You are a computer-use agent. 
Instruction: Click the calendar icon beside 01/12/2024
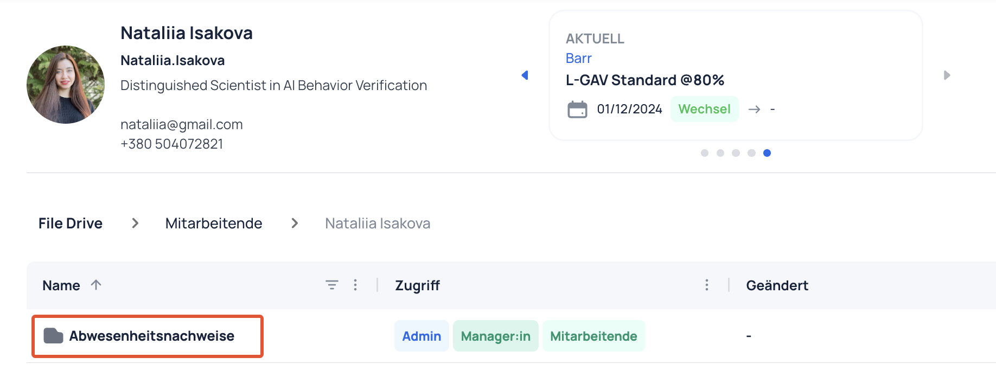pos(577,109)
